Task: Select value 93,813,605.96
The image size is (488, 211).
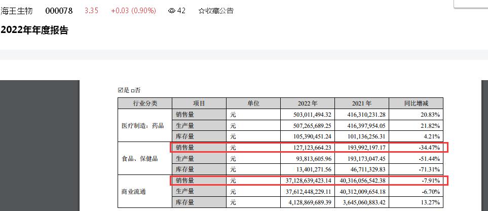Action: click(x=314, y=159)
